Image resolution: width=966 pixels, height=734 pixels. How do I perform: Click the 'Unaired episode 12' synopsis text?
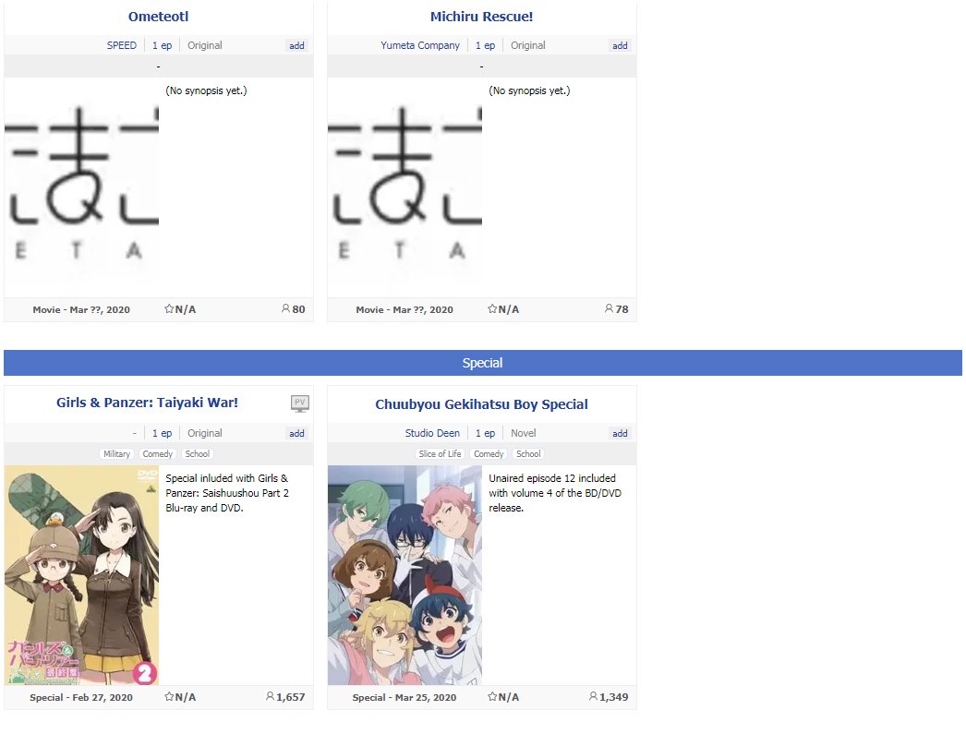click(x=555, y=493)
